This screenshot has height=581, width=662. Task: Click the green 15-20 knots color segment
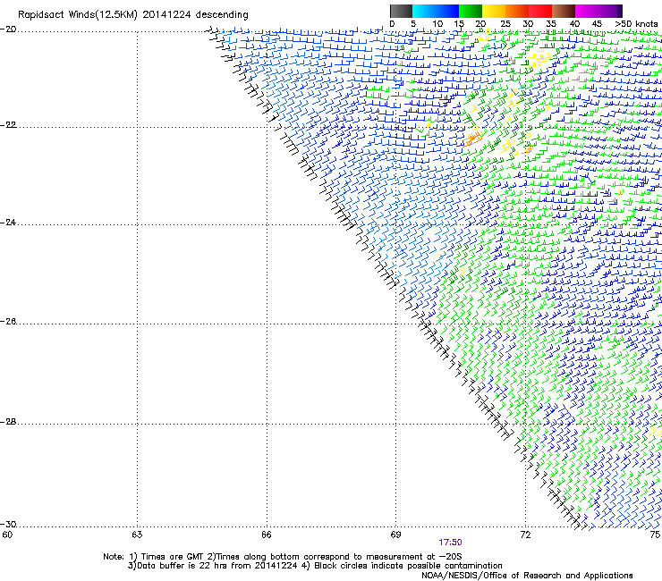coord(471,11)
